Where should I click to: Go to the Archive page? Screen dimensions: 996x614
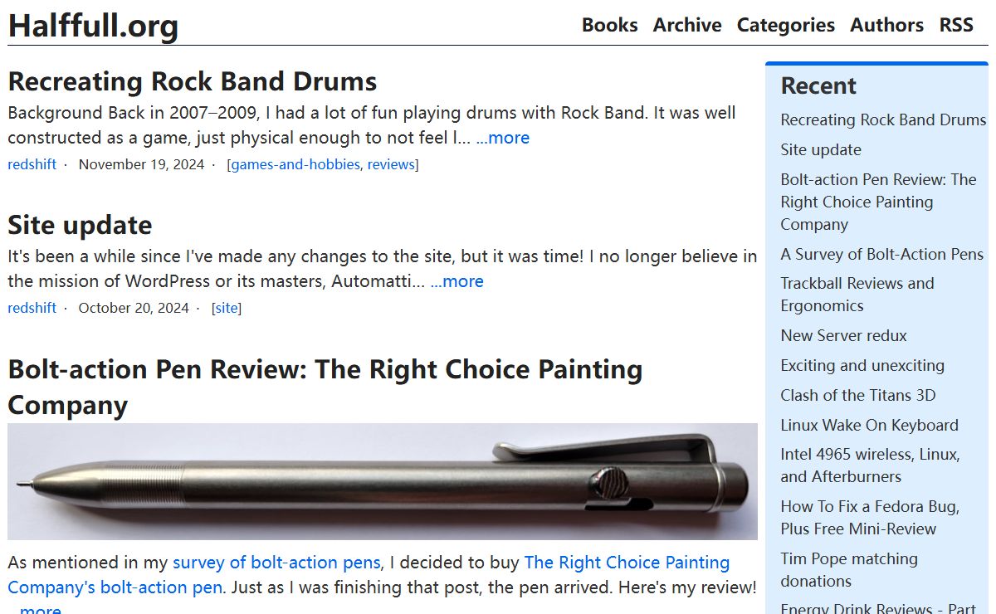pos(687,25)
